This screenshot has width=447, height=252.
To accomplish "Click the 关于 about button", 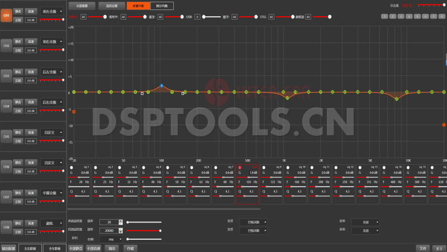I will coord(439,248).
